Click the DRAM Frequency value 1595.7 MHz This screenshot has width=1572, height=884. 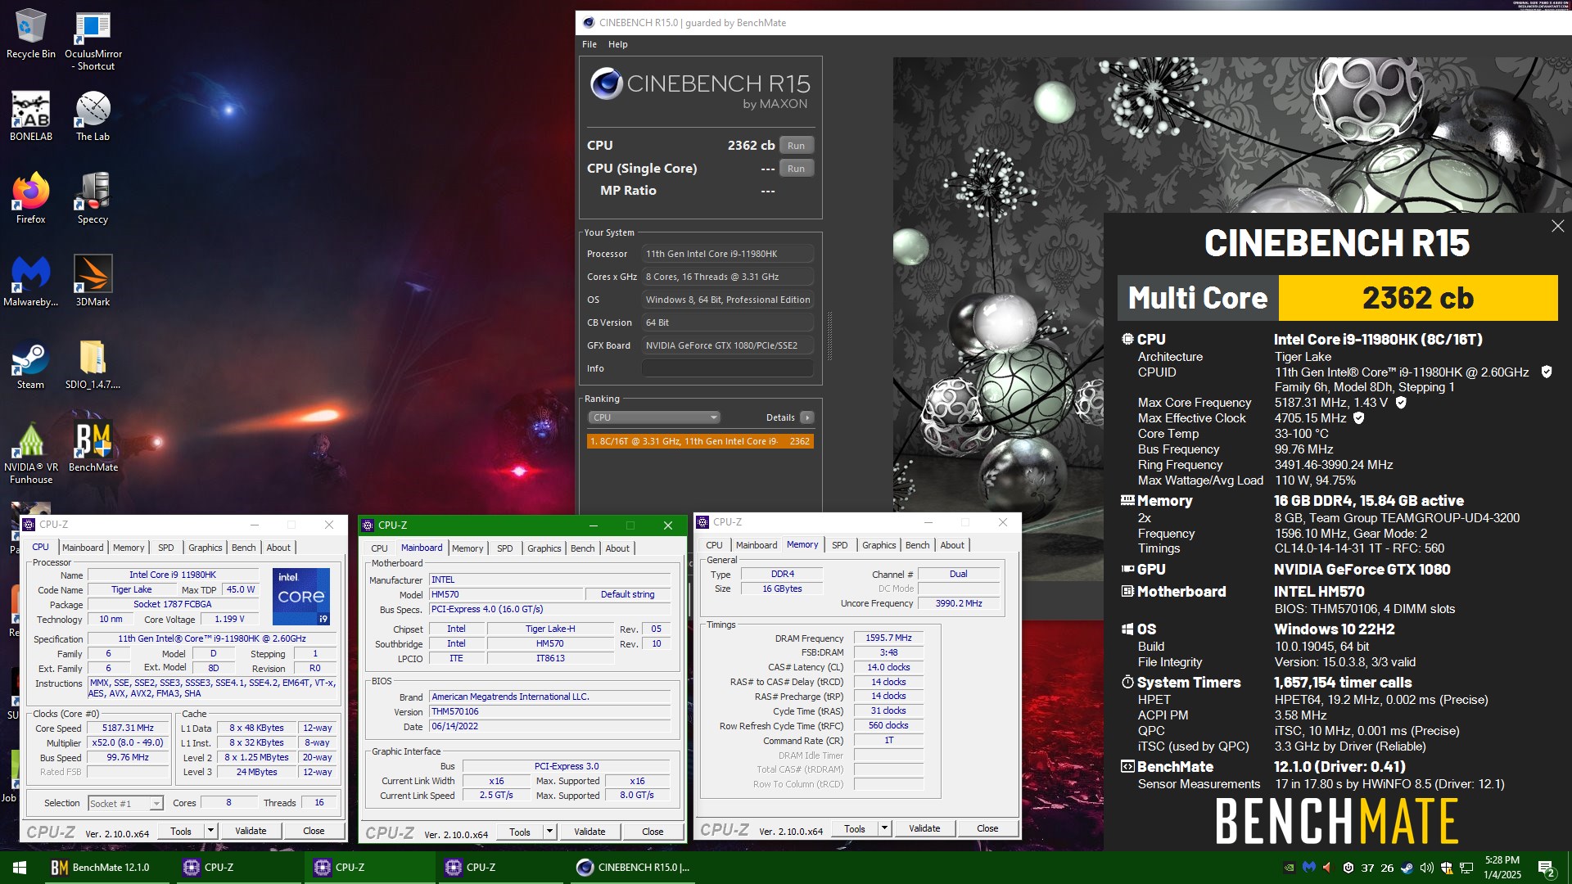[x=888, y=638]
